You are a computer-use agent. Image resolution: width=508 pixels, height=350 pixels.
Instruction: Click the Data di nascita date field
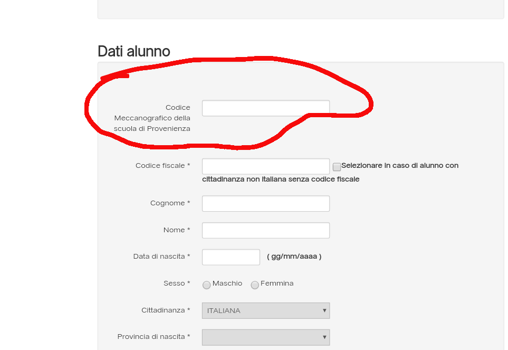click(x=231, y=257)
